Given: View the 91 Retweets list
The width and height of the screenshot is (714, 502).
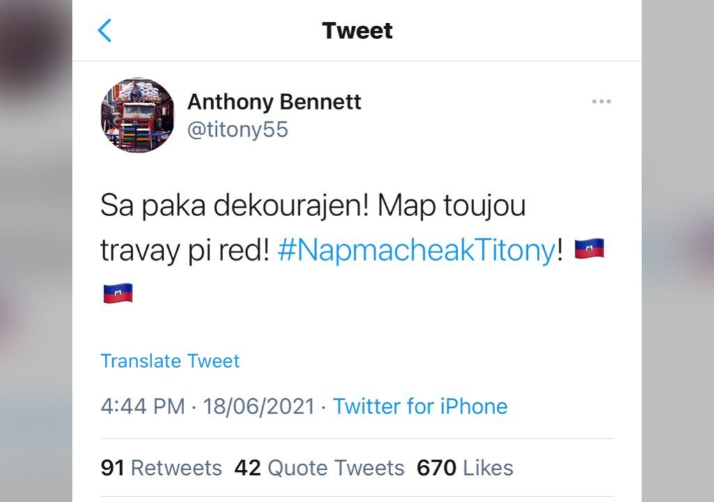Looking at the screenshot, I should pos(161,468).
